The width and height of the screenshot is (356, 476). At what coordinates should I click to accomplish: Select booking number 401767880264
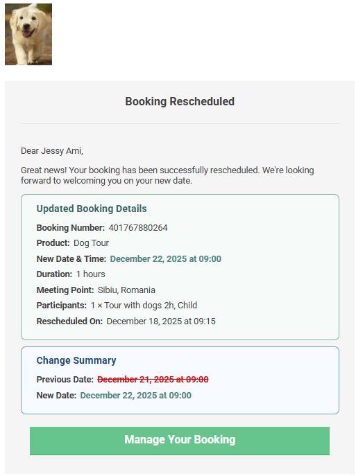[x=138, y=228]
